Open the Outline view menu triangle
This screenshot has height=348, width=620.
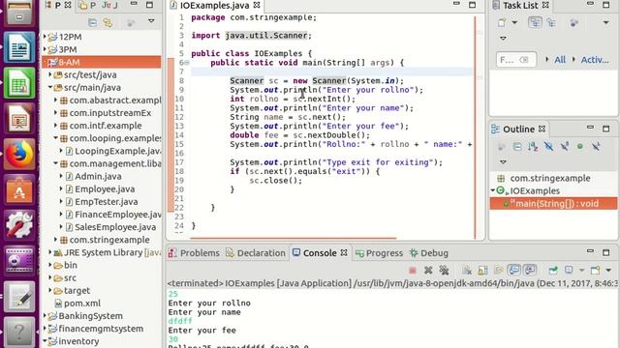click(x=503, y=162)
